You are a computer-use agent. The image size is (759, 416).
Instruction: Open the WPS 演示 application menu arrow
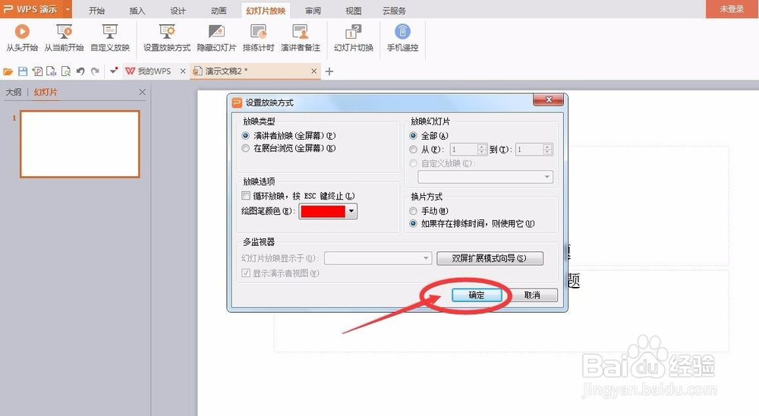[x=68, y=9]
